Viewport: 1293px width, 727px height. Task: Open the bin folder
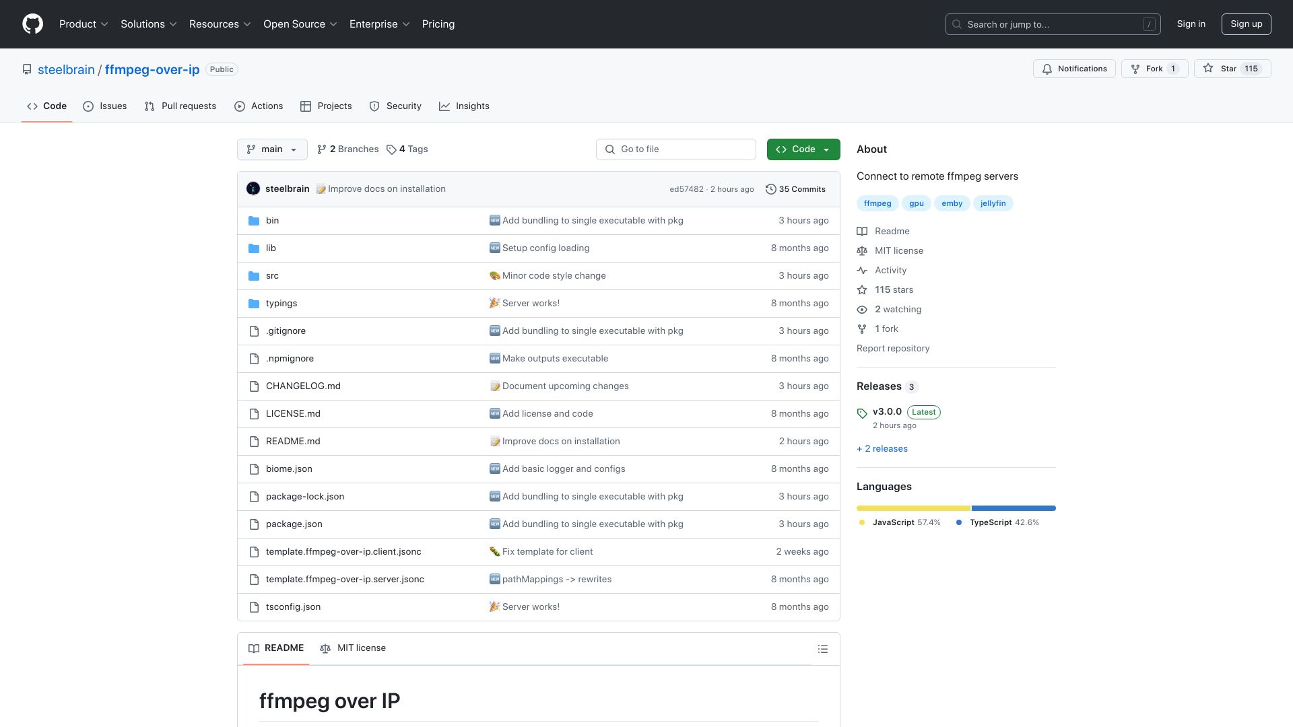point(272,221)
